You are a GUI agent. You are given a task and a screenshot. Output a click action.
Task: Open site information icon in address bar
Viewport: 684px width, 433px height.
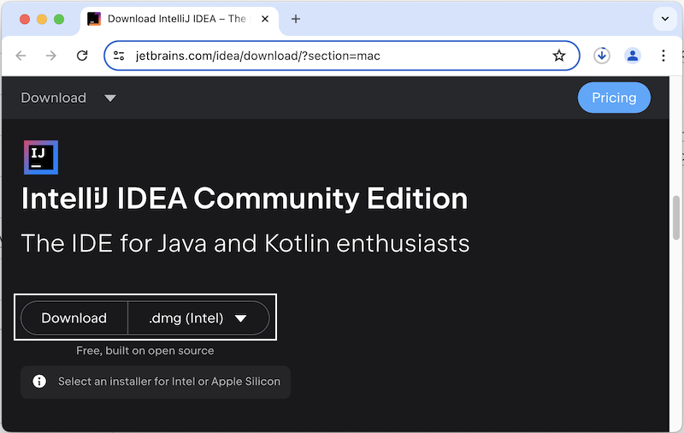click(x=119, y=56)
